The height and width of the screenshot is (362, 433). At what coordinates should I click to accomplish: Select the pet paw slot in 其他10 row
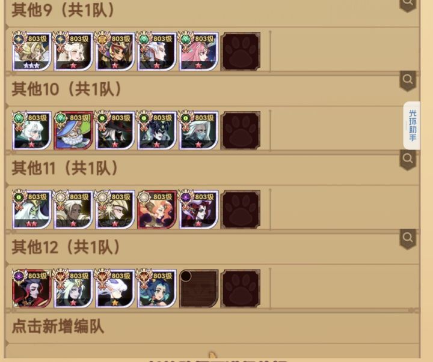coord(241,130)
